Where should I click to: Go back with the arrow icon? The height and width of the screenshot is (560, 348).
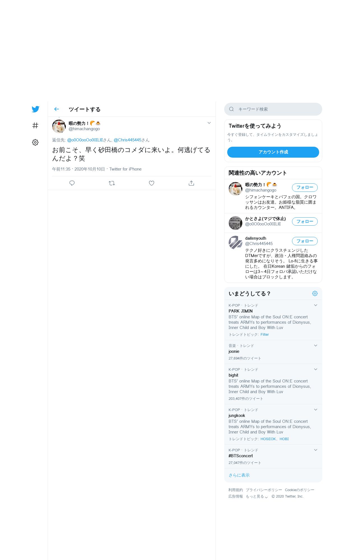point(57,109)
